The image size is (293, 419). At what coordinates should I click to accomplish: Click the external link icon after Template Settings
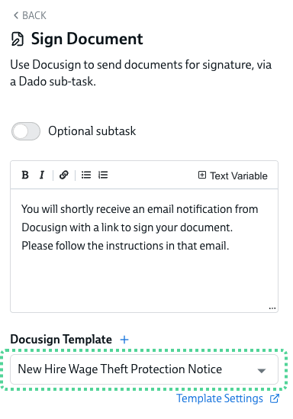click(274, 398)
